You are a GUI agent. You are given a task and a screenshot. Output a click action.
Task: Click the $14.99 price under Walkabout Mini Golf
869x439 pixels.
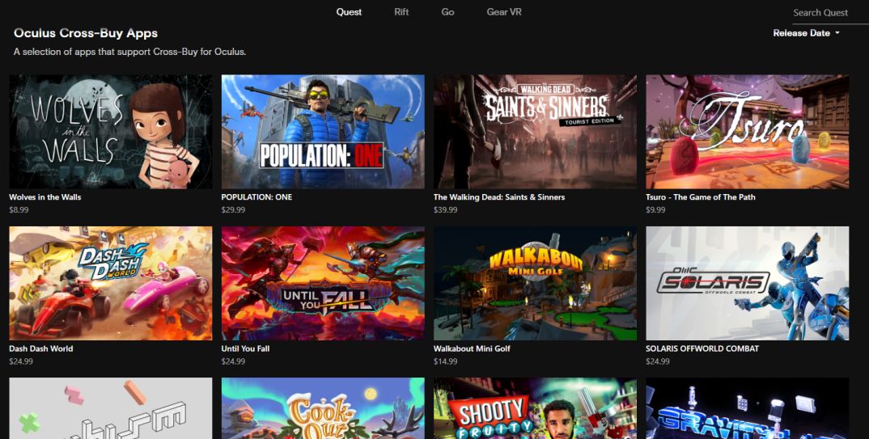click(x=446, y=361)
